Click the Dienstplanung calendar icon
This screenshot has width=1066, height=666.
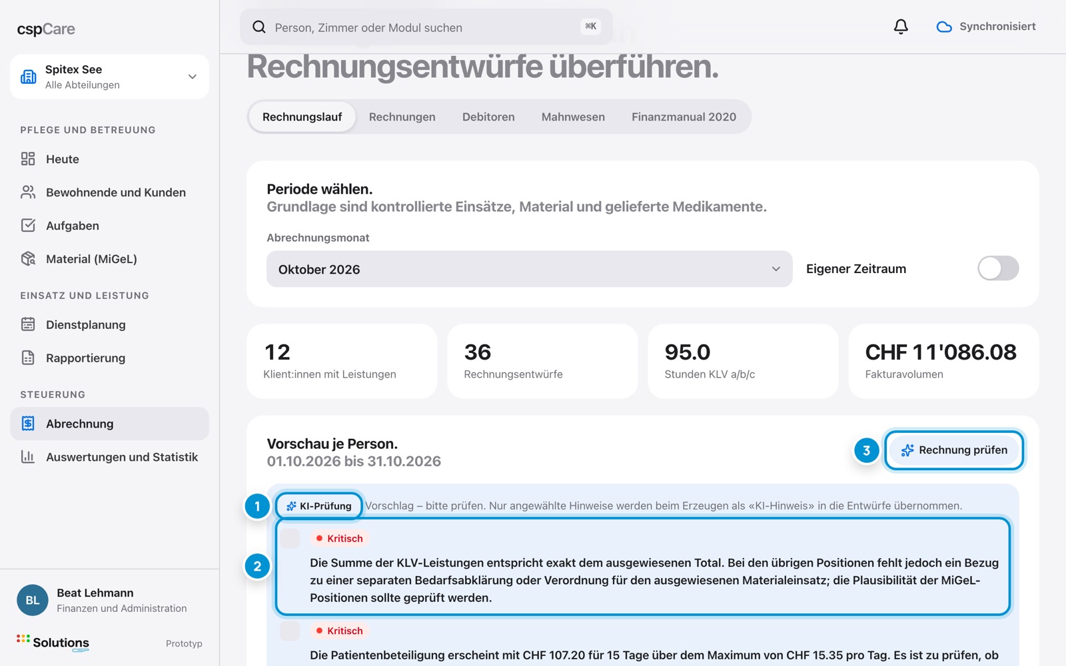(28, 324)
